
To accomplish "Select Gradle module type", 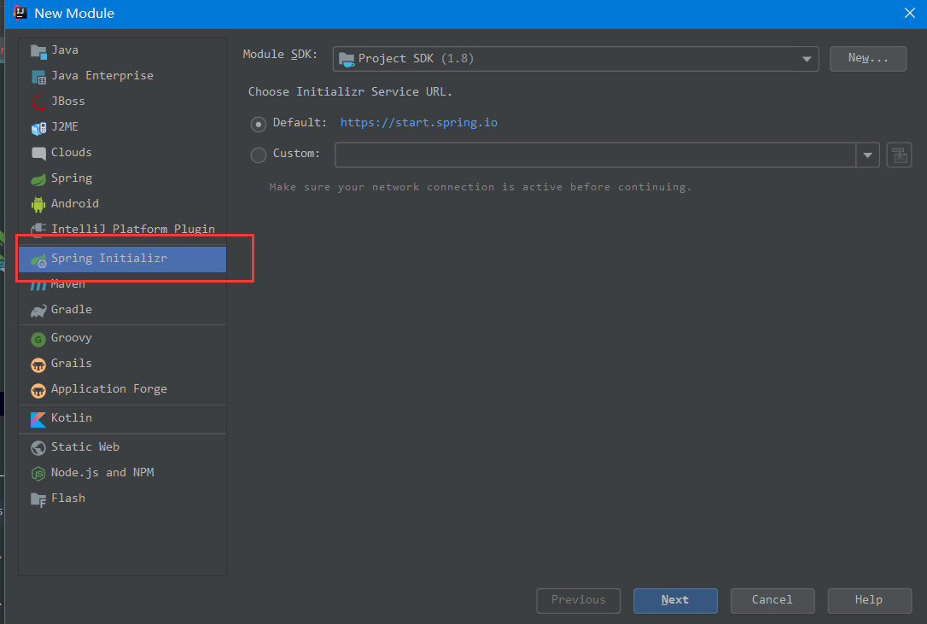I will pos(122,309).
